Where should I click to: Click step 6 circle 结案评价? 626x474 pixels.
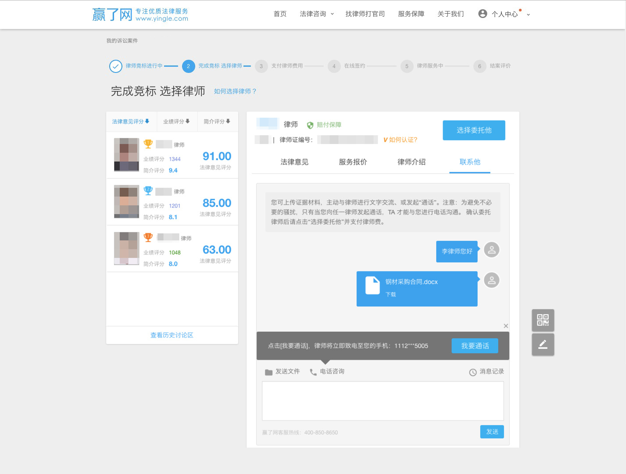[x=479, y=66]
